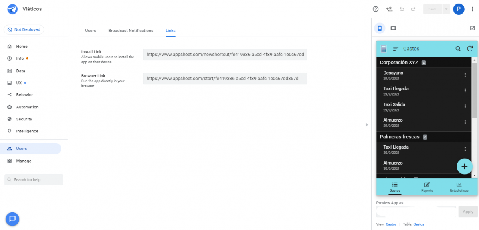Switch preview to tablet view
Image resolution: width=479 pixels, height=230 pixels.
393,28
